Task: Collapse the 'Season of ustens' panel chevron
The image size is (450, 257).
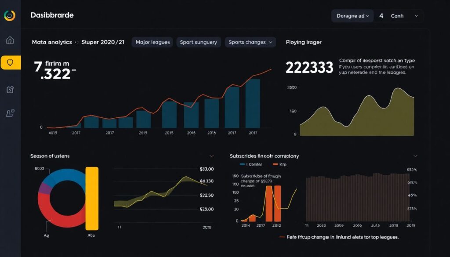Action: coord(211,156)
